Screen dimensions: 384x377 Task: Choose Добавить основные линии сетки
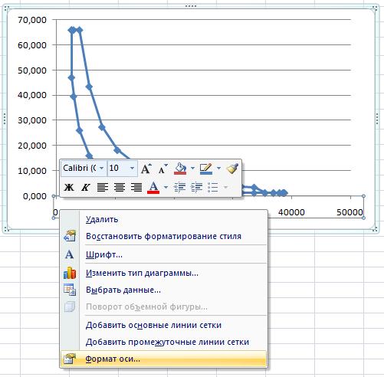coord(163,325)
